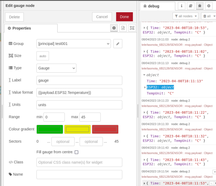Open the config nodes gear sidebar icon
Viewport: 216px width, 186px height.
point(209,6)
